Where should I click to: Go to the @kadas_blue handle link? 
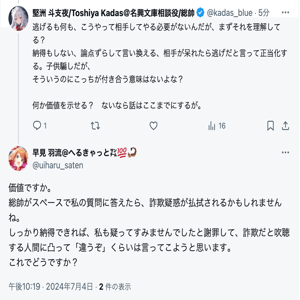[230, 13]
